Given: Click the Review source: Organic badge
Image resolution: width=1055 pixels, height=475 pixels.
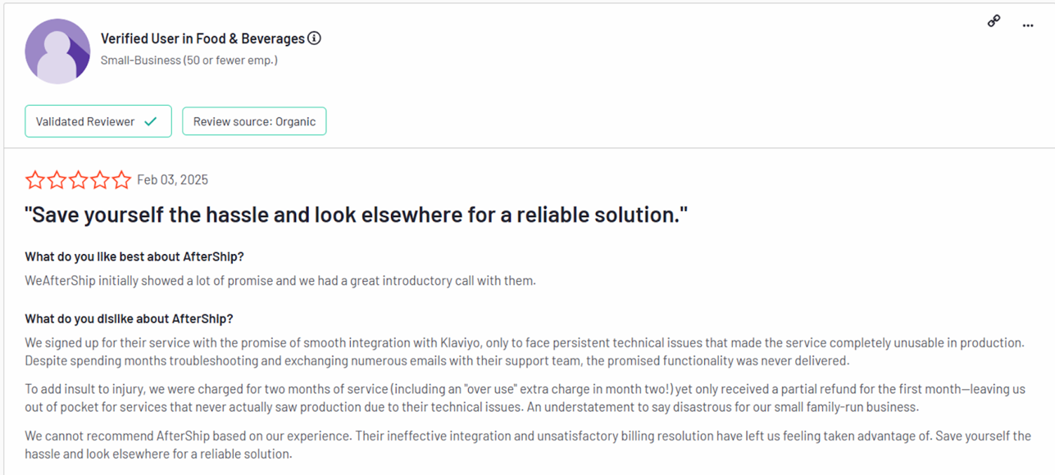Looking at the screenshot, I should (254, 120).
